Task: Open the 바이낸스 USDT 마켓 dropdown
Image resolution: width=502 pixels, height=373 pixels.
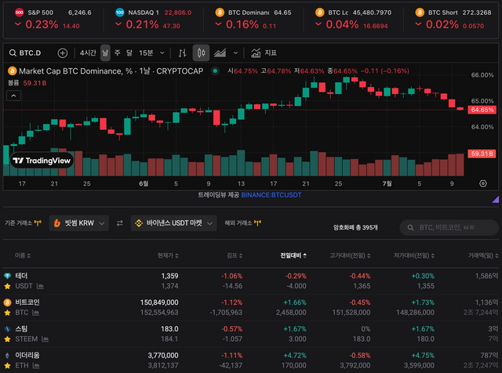Action: [x=174, y=223]
